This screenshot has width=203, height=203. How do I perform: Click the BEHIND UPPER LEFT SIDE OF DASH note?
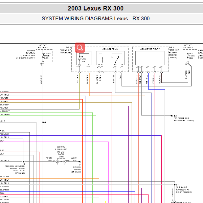click(x=61, y=150)
